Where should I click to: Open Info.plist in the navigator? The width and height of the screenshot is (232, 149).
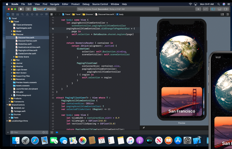pos(19,92)
